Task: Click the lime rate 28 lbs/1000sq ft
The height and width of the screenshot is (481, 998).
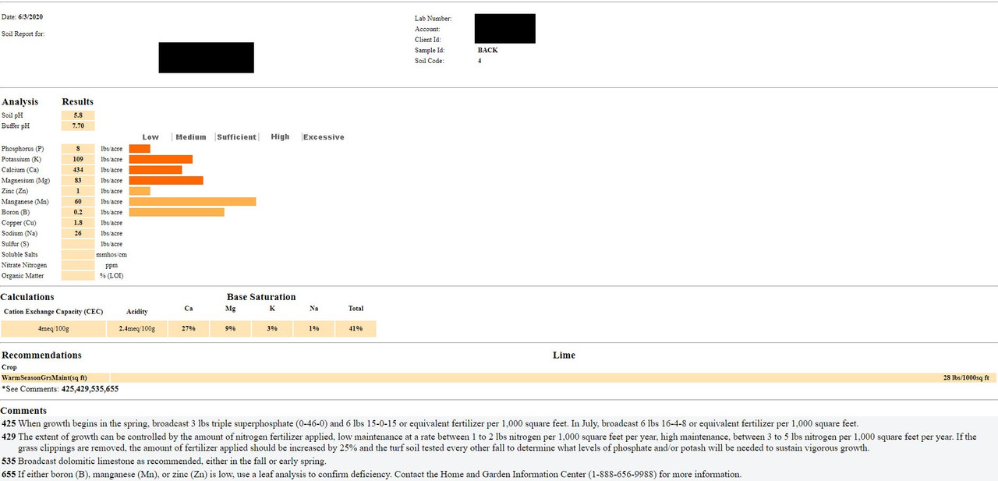Action: click(x=966, y=378)
